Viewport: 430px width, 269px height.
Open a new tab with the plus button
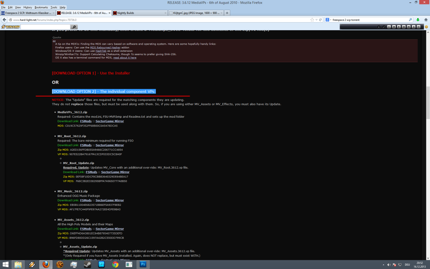227,13
